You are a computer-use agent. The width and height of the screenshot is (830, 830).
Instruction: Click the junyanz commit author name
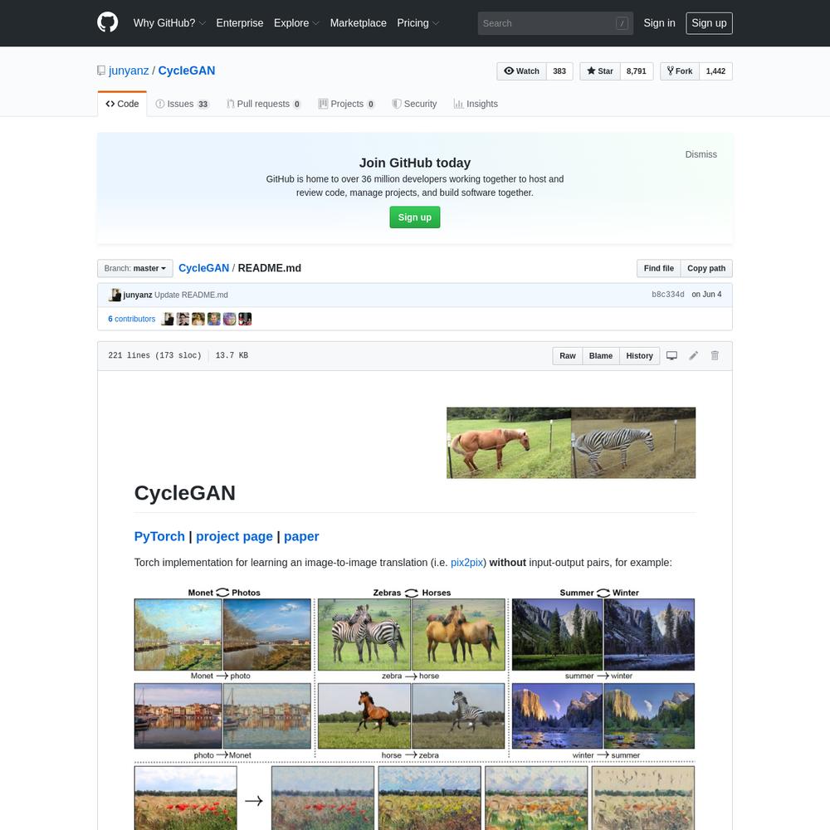point(138,295)
